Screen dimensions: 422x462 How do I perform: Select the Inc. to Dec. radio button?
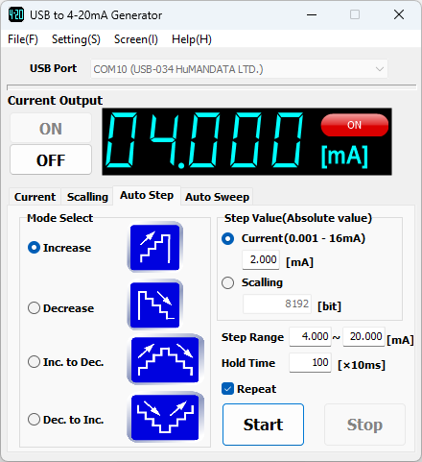click(x=34, y=362)
